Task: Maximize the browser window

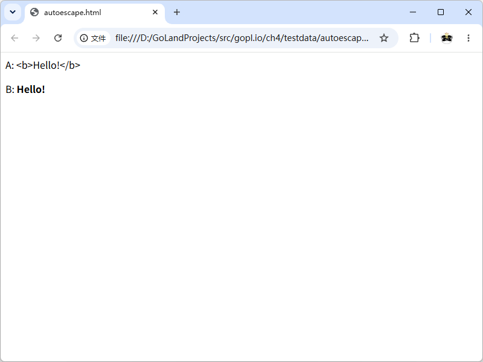Action: pyautogui.click(x=441, y=12)
